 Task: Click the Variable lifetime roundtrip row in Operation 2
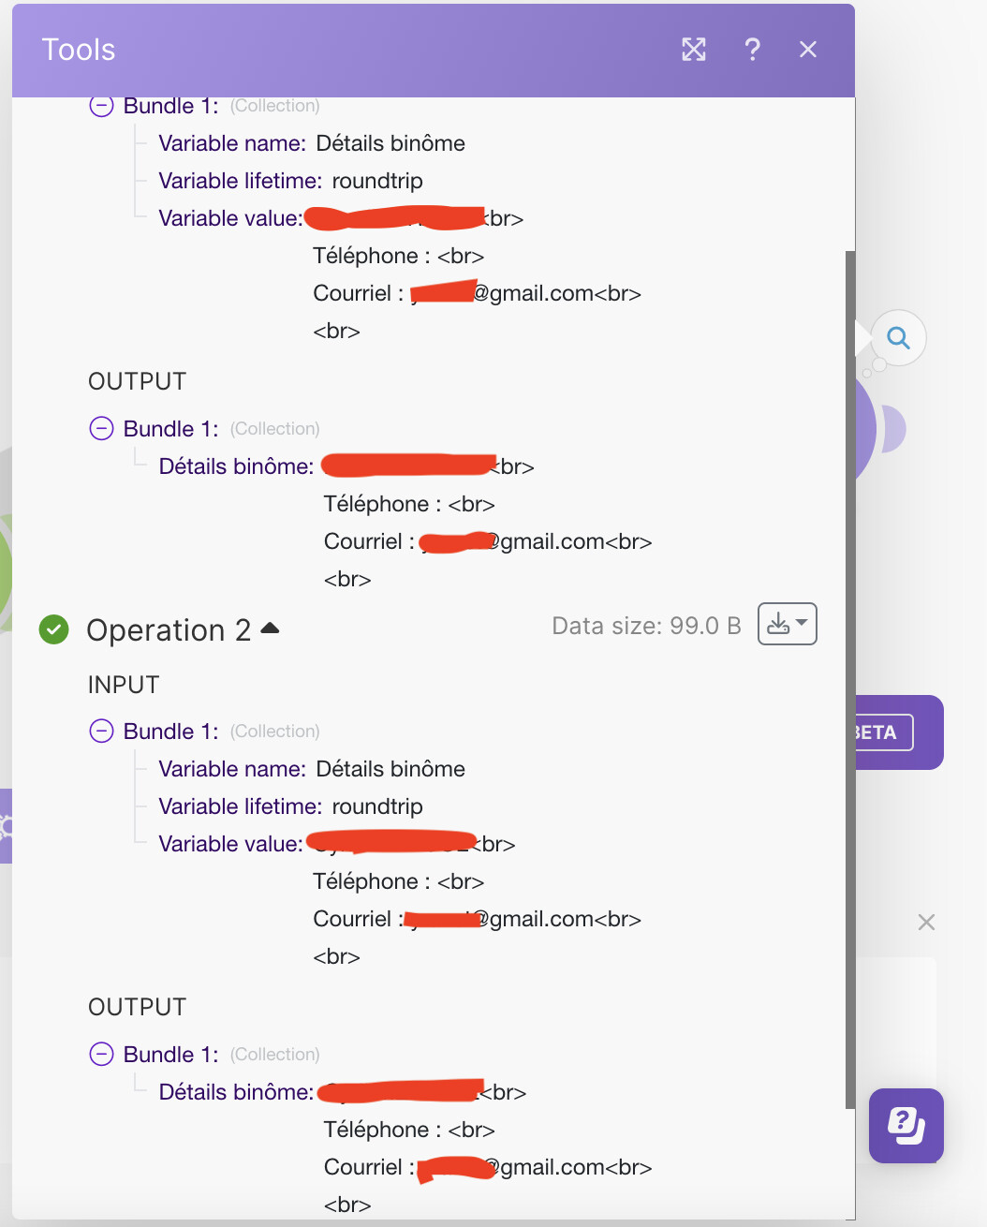[x=290, y=806]
